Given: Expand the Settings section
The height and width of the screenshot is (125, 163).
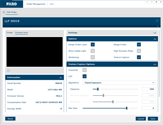Looking at the screenshot, I should [155, 33].
